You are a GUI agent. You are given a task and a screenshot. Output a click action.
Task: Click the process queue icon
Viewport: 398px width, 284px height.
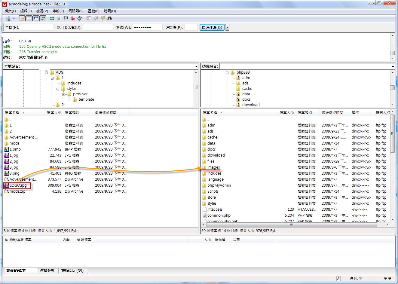click(59, 18)
